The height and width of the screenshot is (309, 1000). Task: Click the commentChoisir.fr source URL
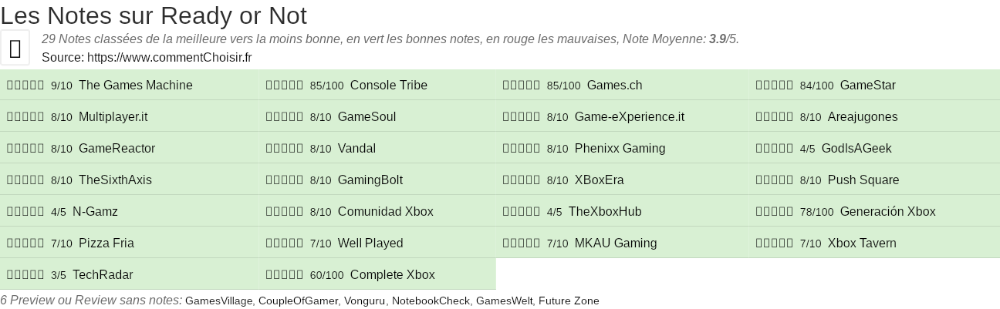(170, 58)
